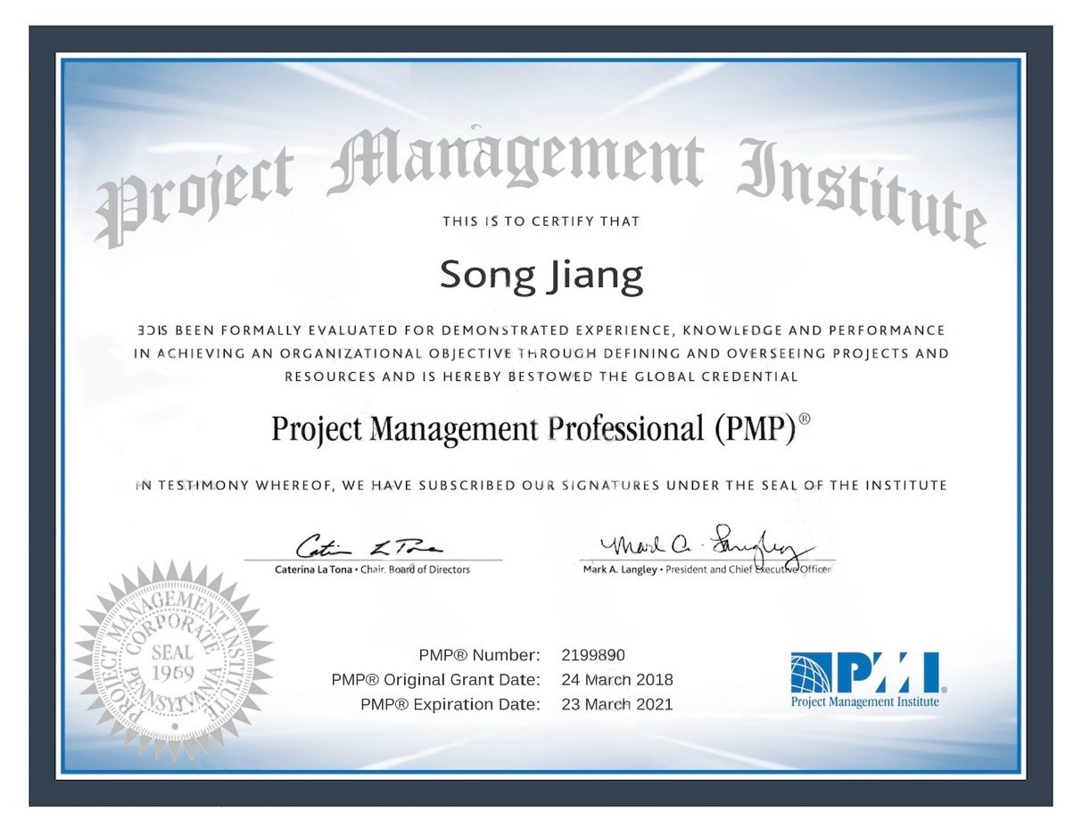Click the corporate seal emblem
The height and width of the screenshot is (837, 1082).
coord(173,660)
